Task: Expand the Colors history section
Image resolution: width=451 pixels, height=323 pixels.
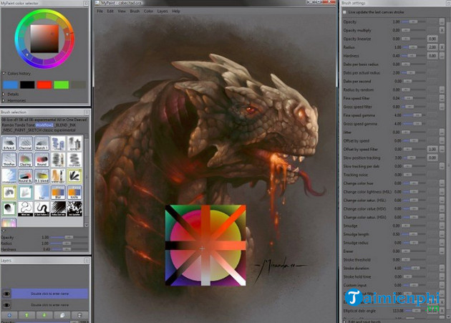Action: click(4, 73)
